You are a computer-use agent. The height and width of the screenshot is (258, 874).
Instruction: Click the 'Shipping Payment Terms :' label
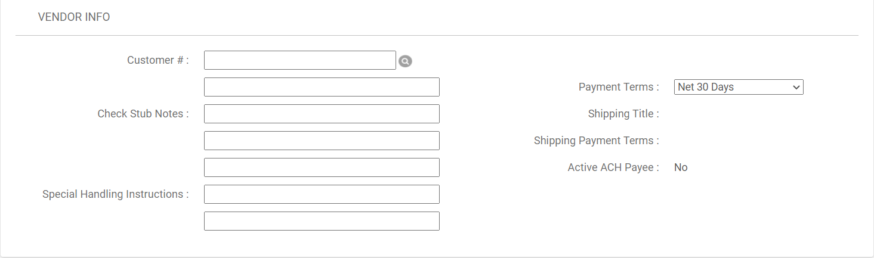click(596, 141)
